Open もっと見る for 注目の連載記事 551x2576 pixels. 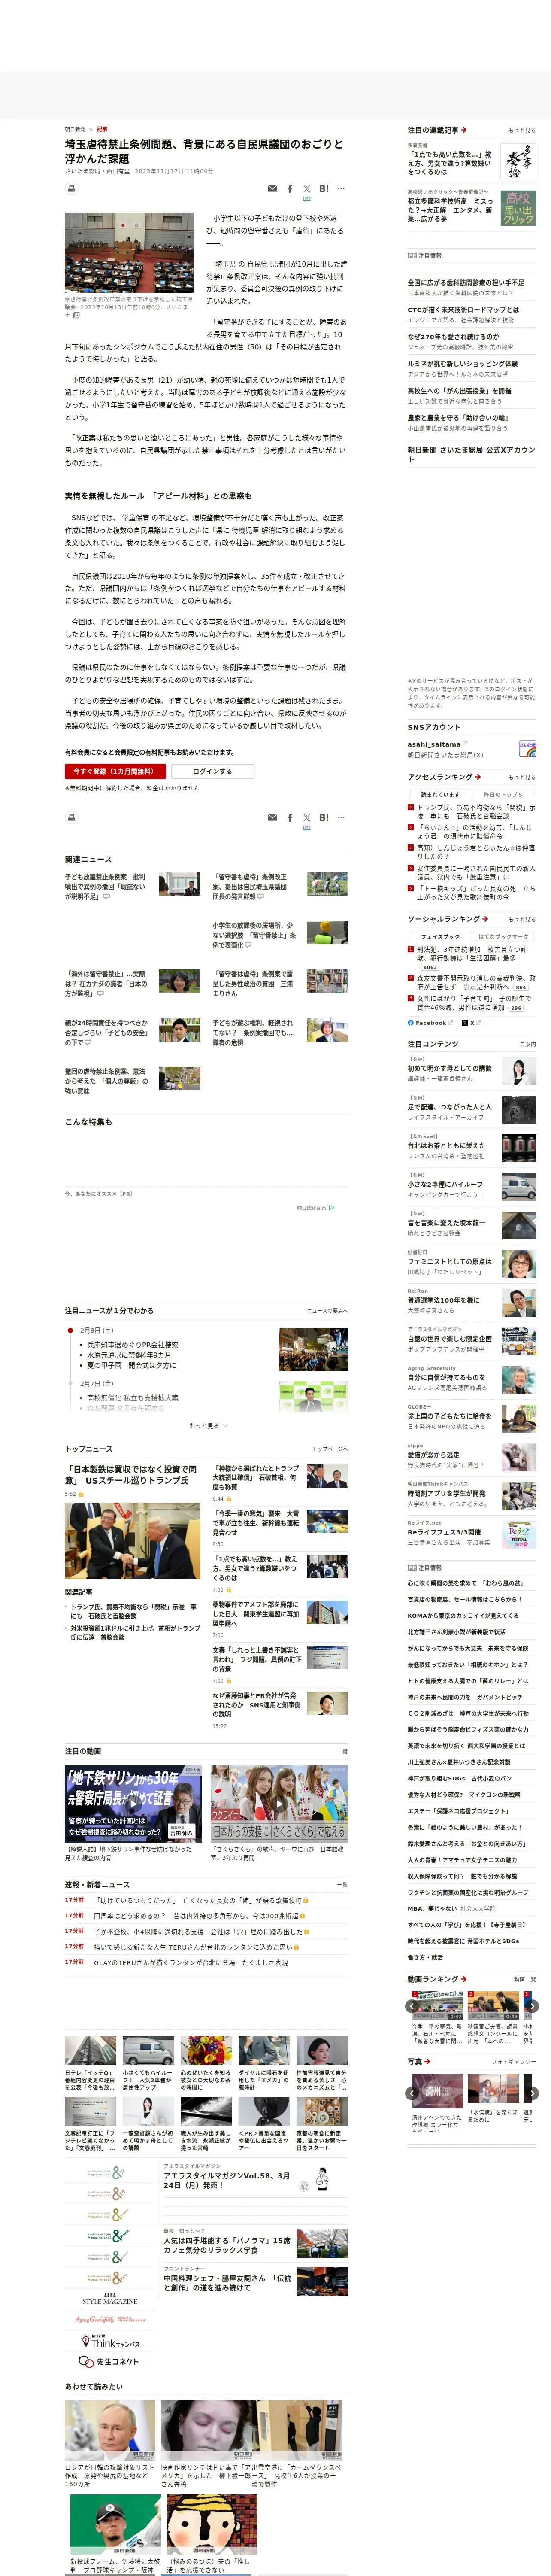coord(522,130)
